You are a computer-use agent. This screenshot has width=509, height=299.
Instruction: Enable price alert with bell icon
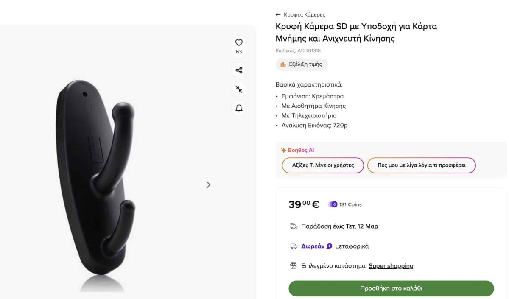click(x=239, y=109)
